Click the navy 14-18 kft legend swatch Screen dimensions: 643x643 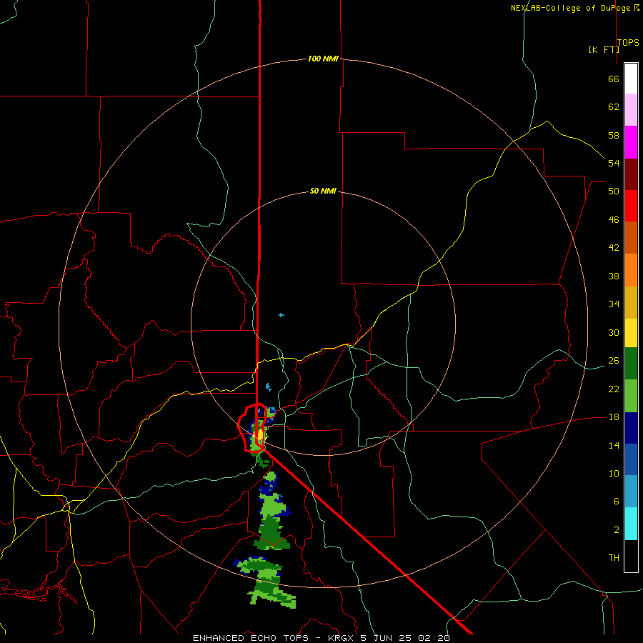[631, 428]
